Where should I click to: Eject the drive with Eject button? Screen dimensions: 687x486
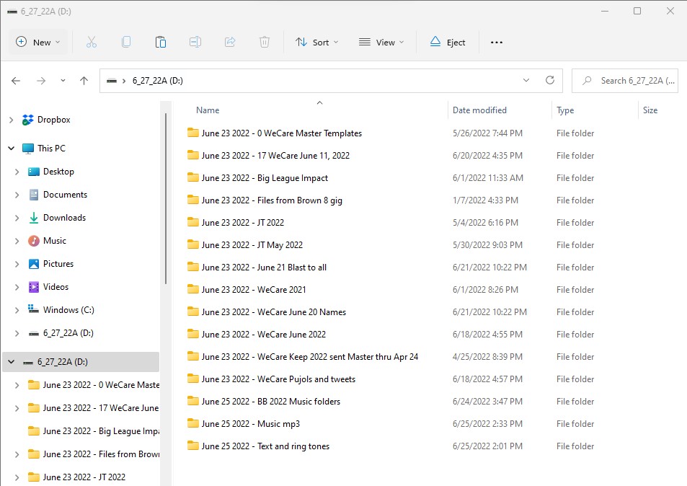coord(448,42)
